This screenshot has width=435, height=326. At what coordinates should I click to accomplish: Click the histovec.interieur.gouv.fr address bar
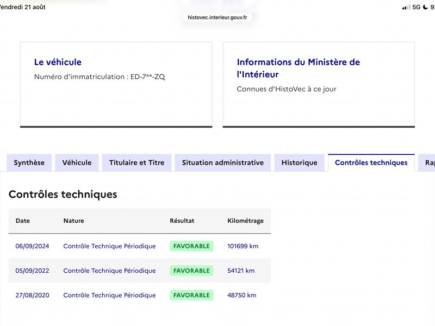tap(217, 17)
